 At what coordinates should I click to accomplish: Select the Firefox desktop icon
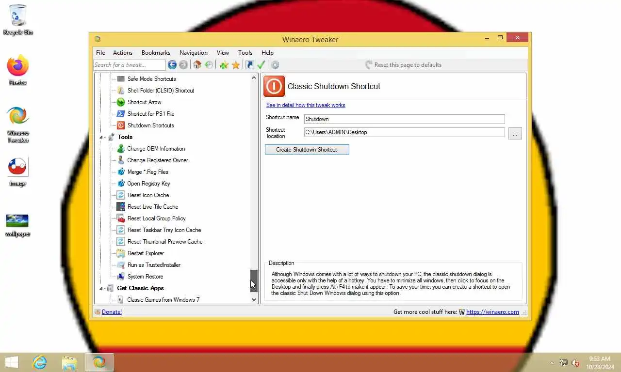click(18, 70)
